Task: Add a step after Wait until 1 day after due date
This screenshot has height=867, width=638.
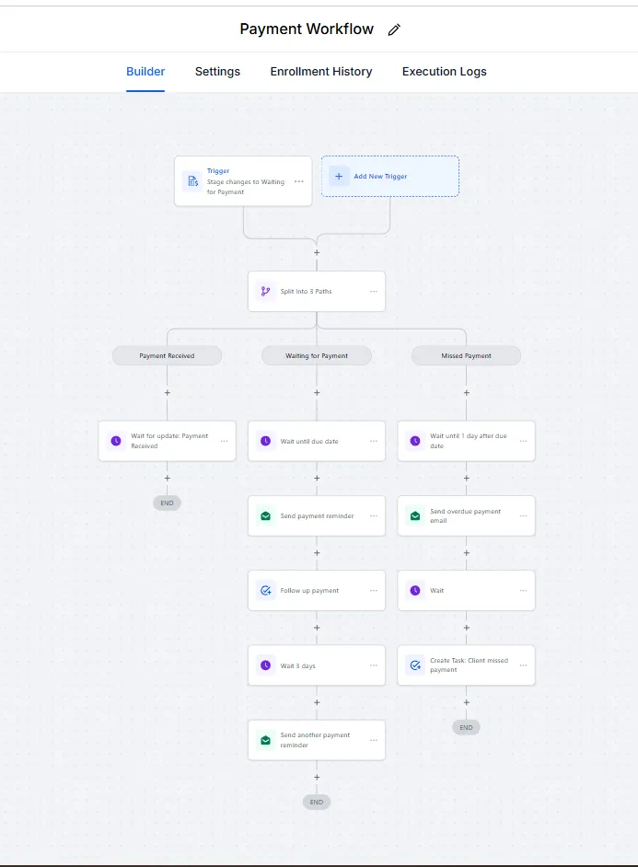Action: (467, 479)
